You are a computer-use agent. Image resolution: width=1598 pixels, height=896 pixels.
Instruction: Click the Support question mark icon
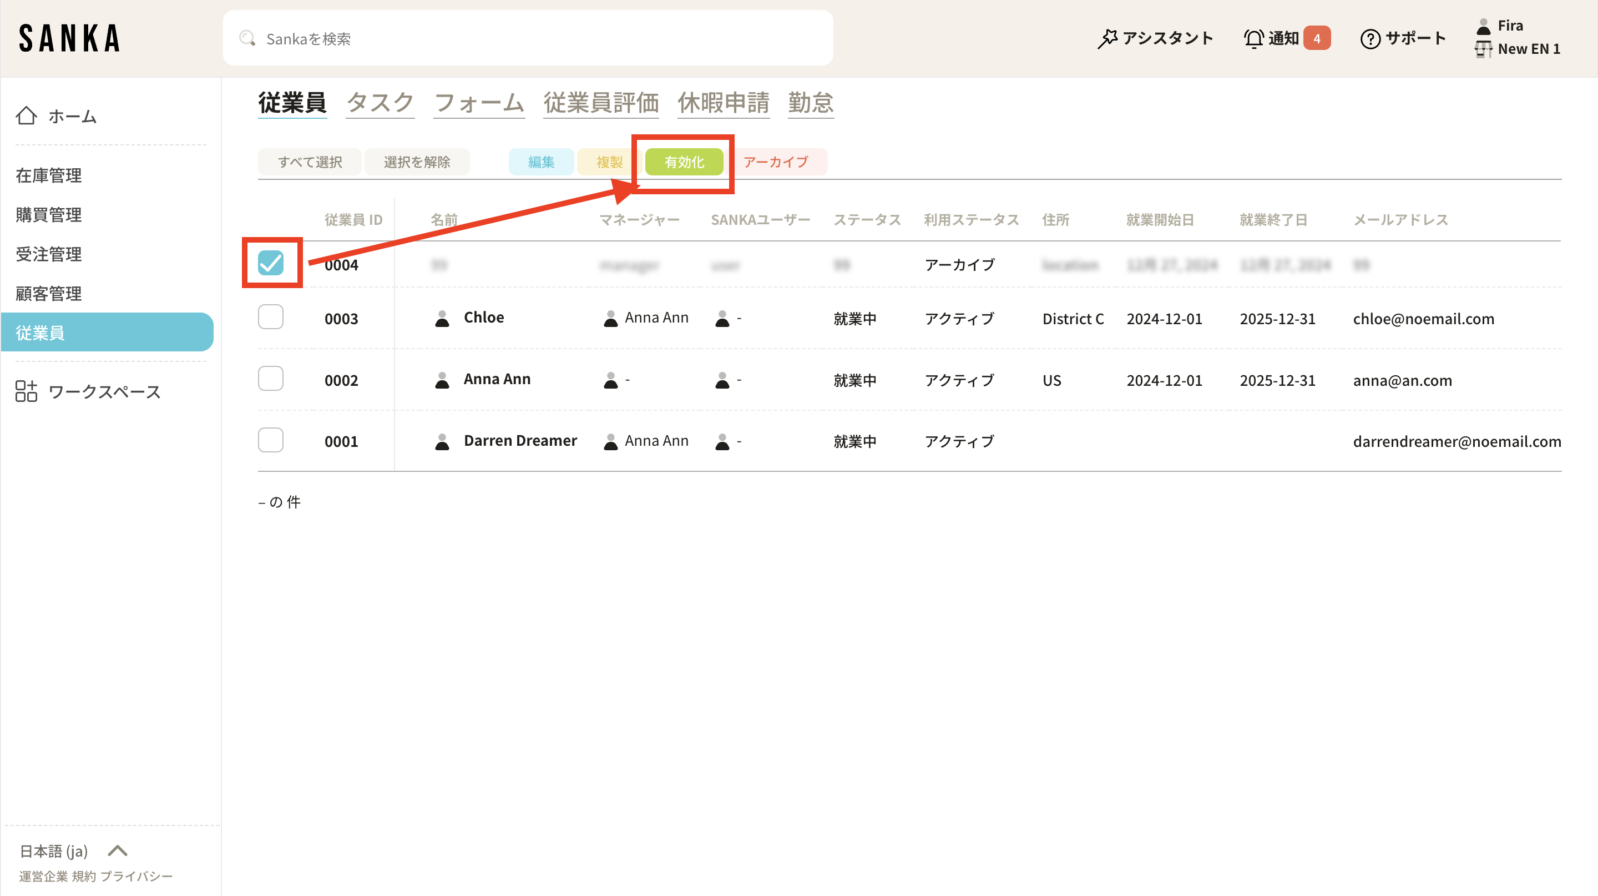click(1370, 38)
